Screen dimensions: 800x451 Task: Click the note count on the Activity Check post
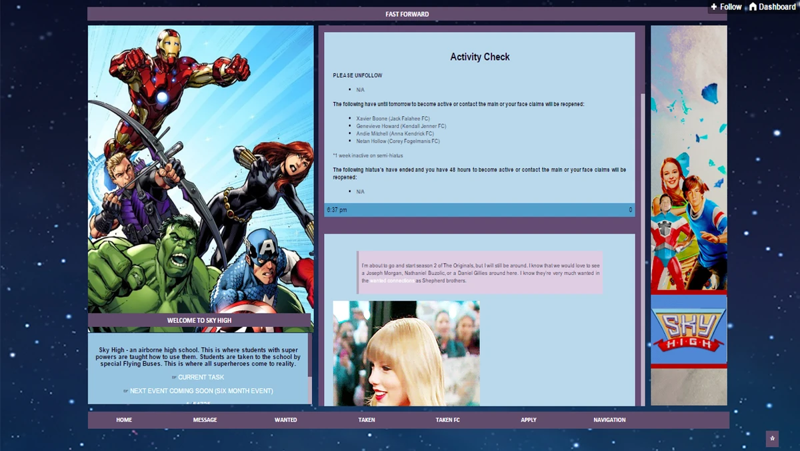coord(630,209)
